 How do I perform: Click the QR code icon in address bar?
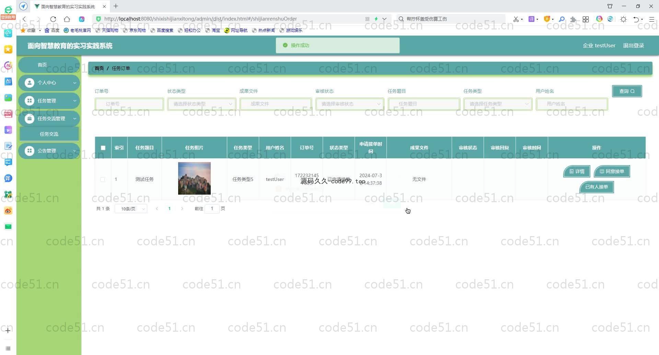click(367, 19)
